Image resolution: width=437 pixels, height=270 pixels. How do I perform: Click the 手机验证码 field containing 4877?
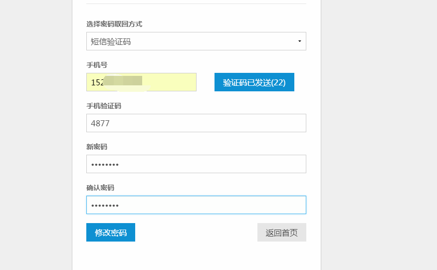[196, 123]
